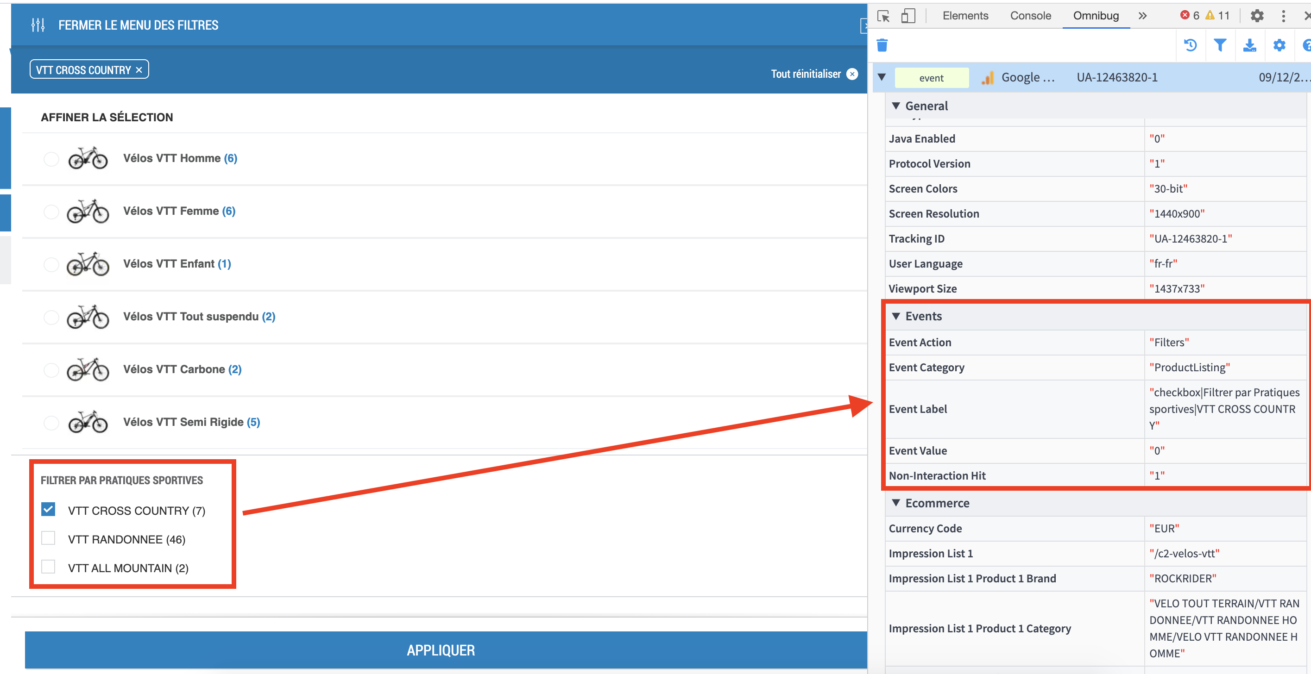Switch to the Omnibug tab
Viewport: 1311px width, 674px height.
1096,16
